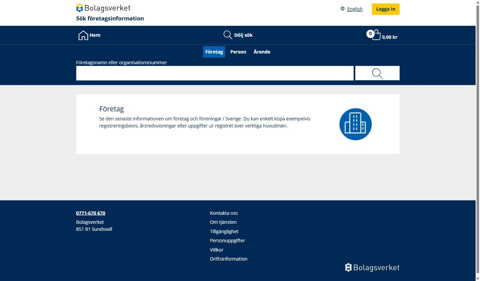Open the Personuppgifter footer link
The width and height of the screenshot is (480, 281).
tap(228, 241)
